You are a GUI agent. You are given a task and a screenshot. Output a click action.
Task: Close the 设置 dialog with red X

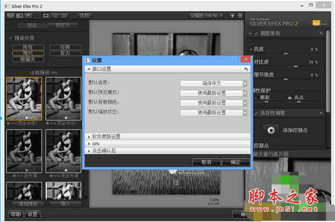pyautogui.click(x=246, y=59)
